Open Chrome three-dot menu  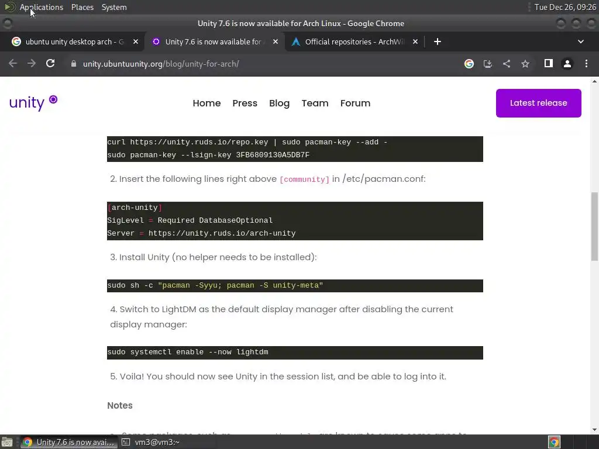tap(586, 64)
